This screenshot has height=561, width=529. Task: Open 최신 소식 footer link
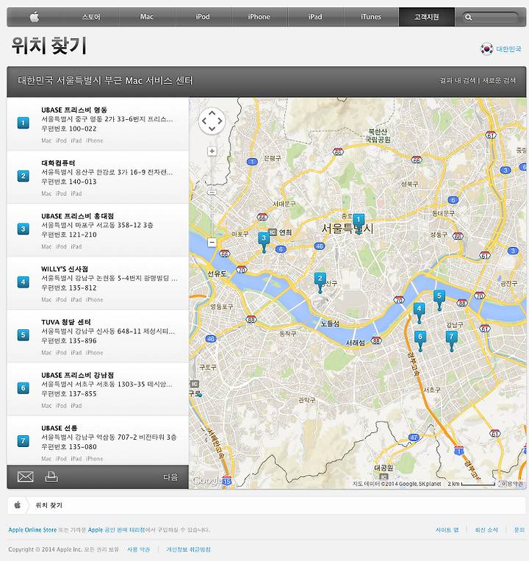[x=486, y=530]
